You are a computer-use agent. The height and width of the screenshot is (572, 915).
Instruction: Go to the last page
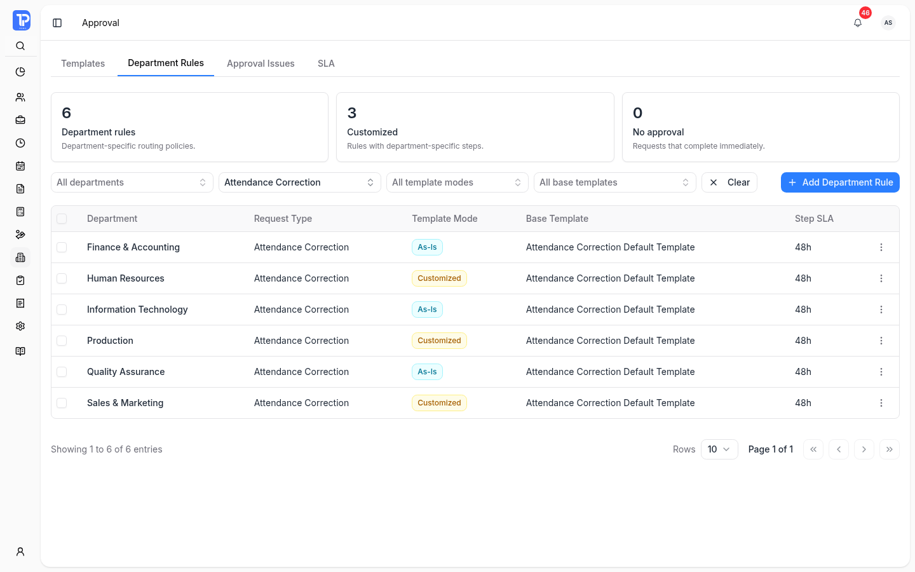tap(890, 449)
